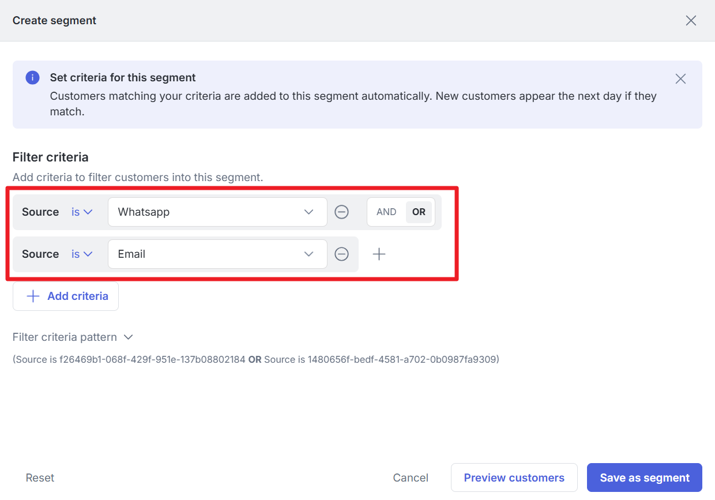
Task: Click the criteria pattern text with IDs
Action: [x=256, y=359]
